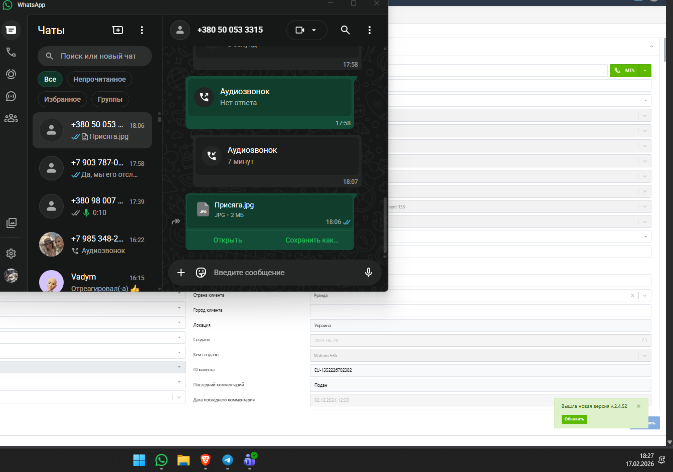Open chat with +7 985 348-2
This screenshot has height=472, width=673.
coord(92,245)
